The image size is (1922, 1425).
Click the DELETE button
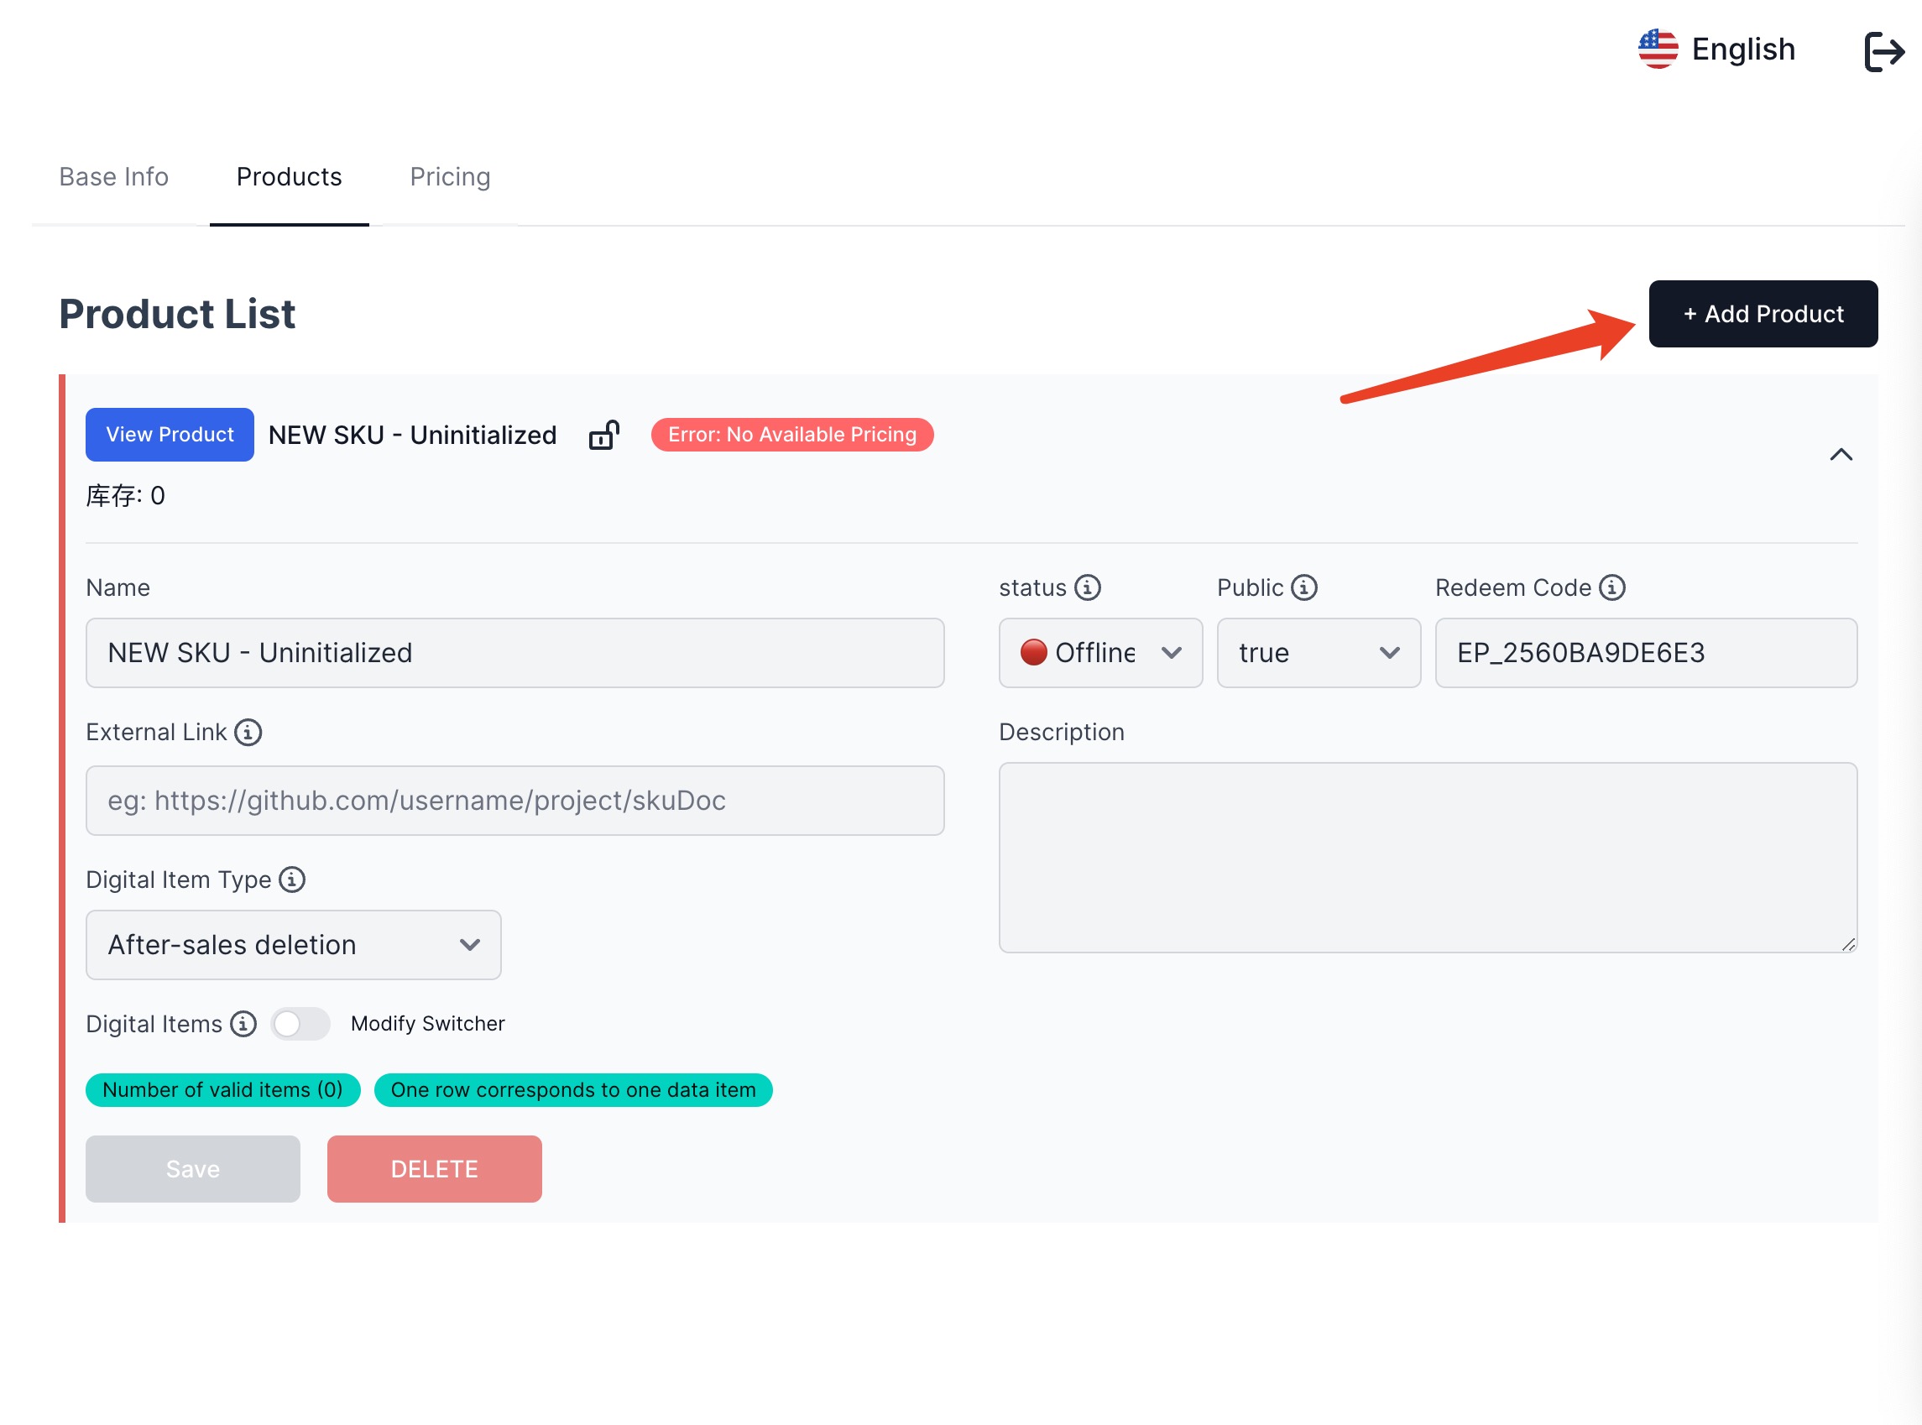[x=434, y=1167]
